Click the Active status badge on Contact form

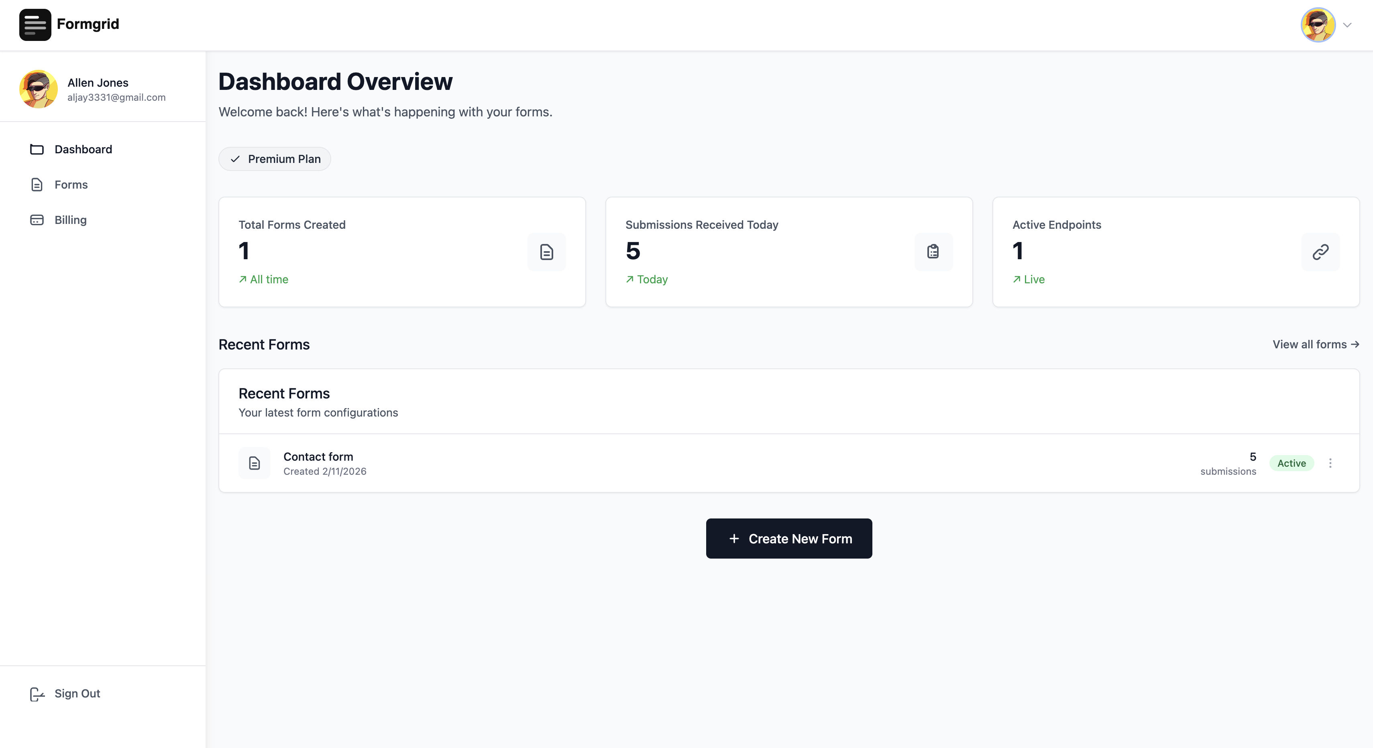click(x=1291, y=463)
